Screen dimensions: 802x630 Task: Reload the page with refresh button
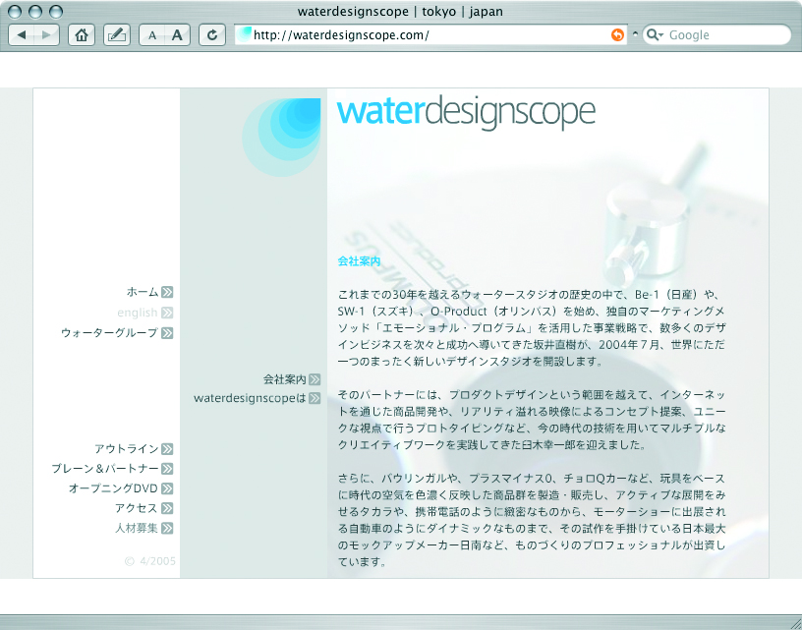(212, 35)
